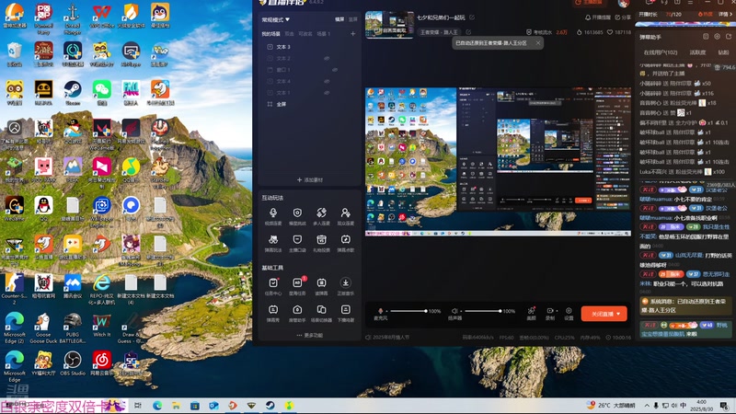Mute the 麦克风 microphone icon

pyautogui.click(x=380, y=311)
